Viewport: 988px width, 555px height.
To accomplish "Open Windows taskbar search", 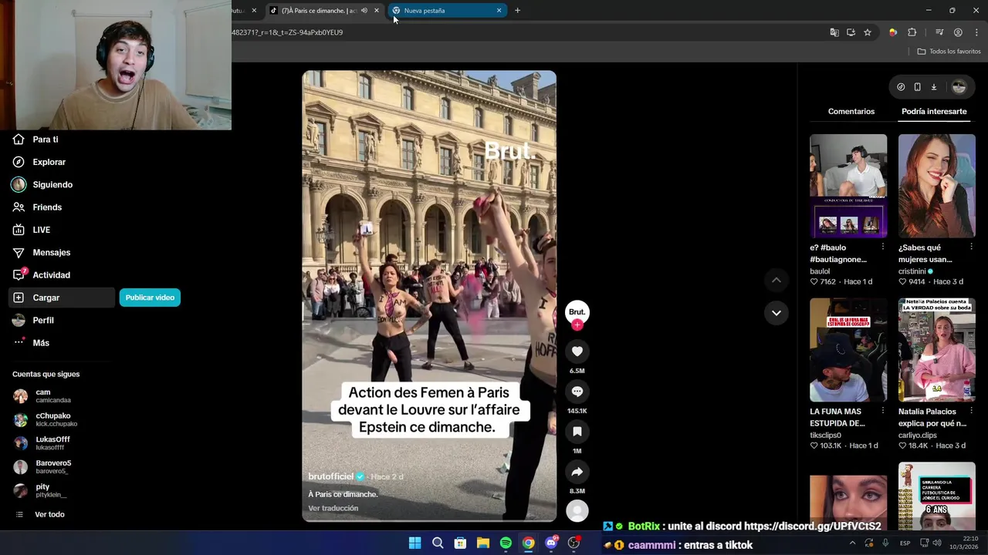I will coord(438,543).
